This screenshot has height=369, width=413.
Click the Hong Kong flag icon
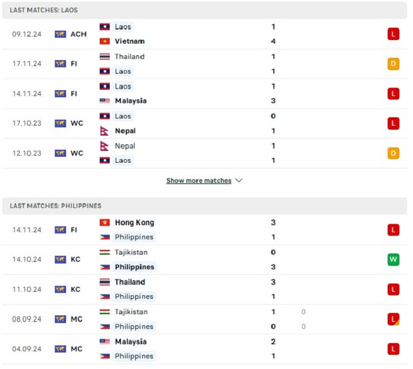(104, 223)
